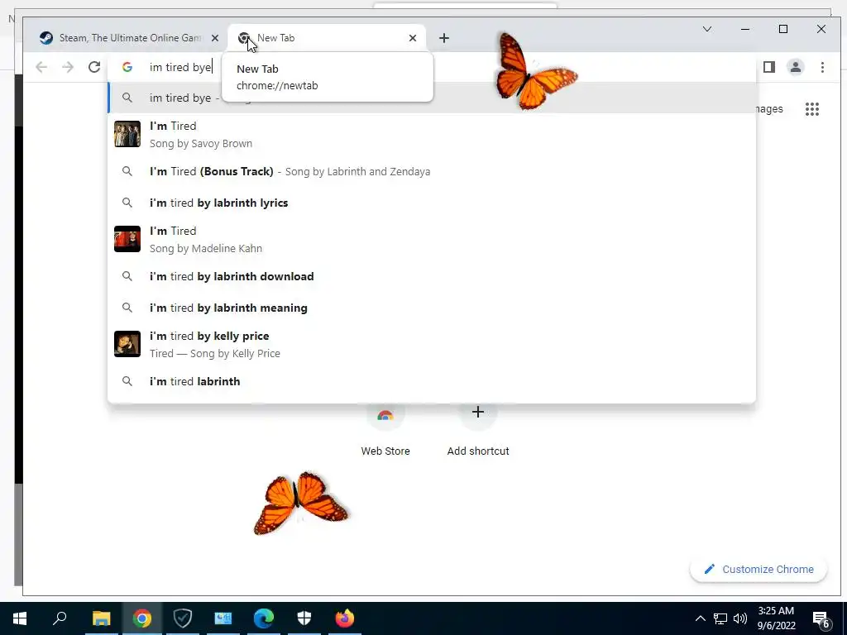Viewport: 847px width, 635px height.
Task: Select 'im tired bye' search suggestion
Action: (432, 98)
